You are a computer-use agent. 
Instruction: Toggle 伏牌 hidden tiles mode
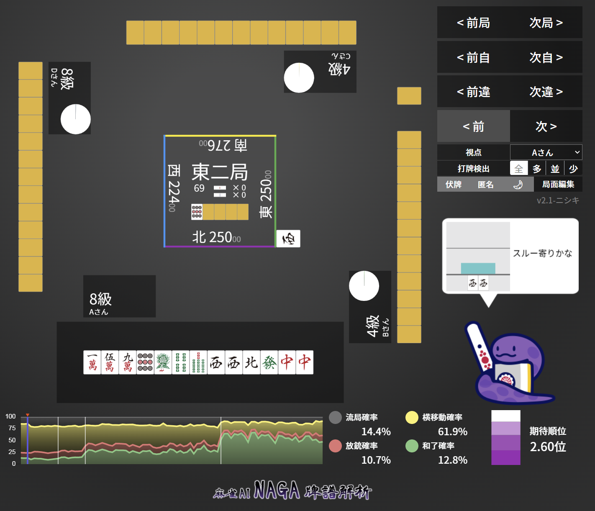coord(454,185)
